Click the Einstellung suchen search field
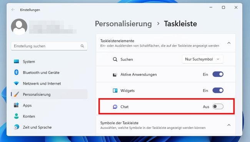 click(x=49, y=46)
